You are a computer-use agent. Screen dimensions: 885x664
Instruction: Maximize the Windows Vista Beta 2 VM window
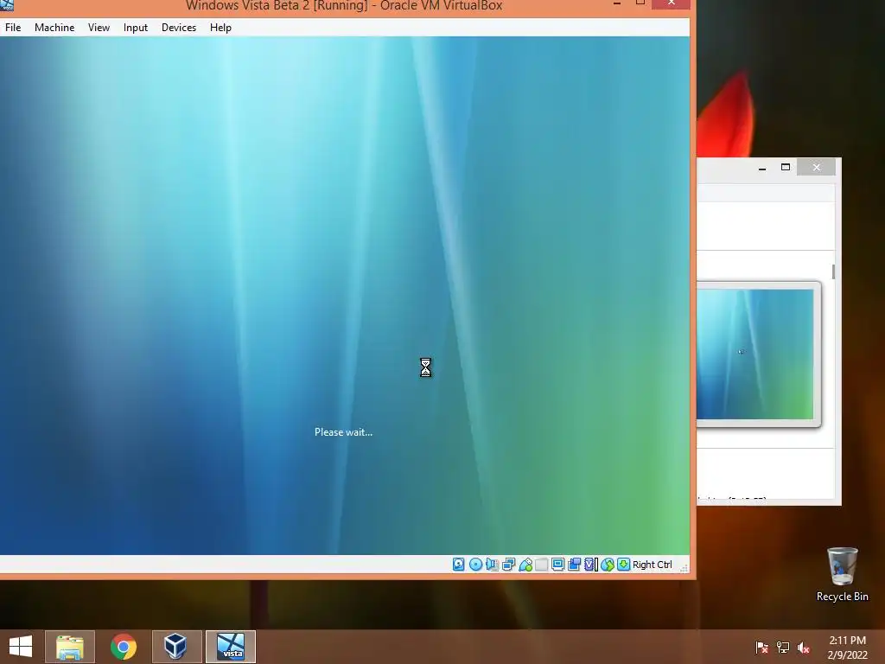pyautogui.click(x=640, y=3)
